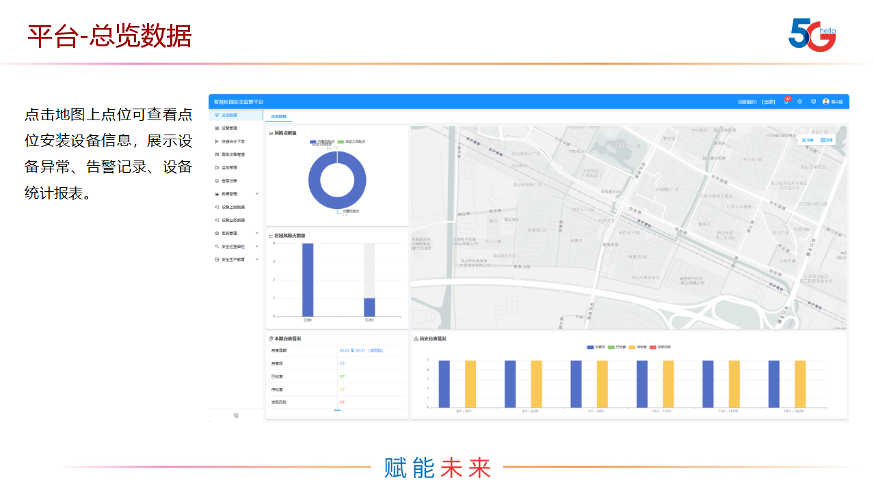Open the notification bell with badge 47

[x=786, y=102]
